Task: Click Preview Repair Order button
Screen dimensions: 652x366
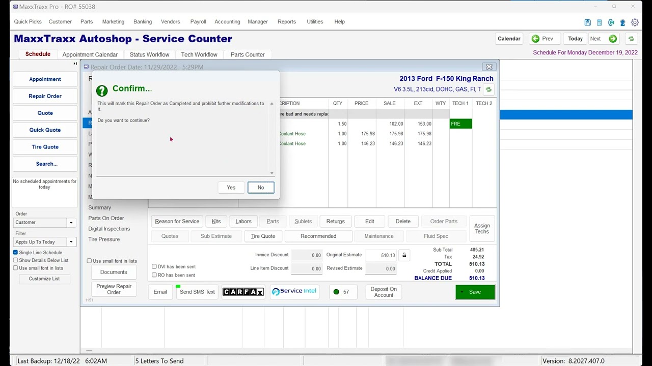Action: point(114,289)
